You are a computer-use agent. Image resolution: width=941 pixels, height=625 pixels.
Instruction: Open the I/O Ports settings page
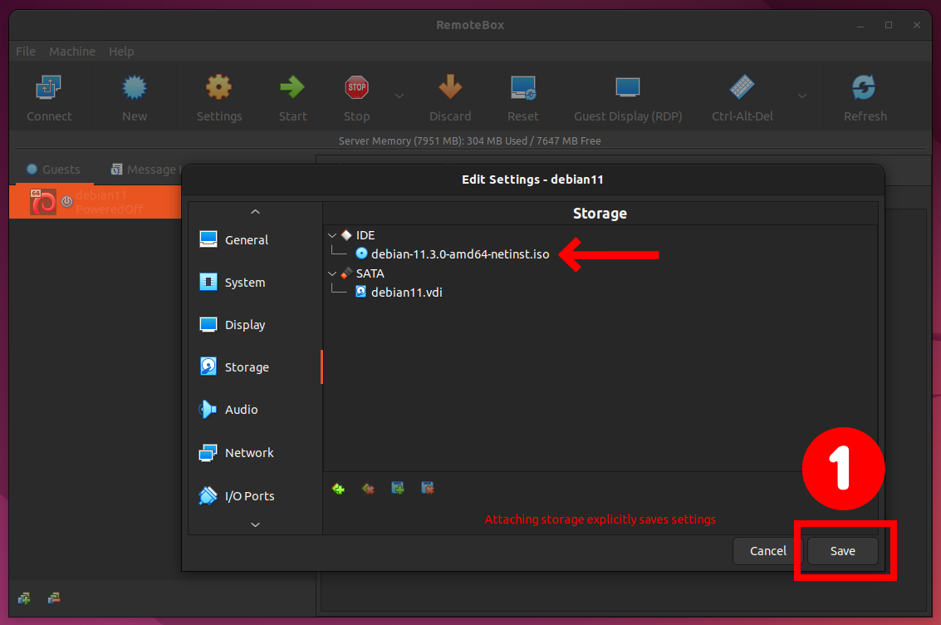point(254,496)
